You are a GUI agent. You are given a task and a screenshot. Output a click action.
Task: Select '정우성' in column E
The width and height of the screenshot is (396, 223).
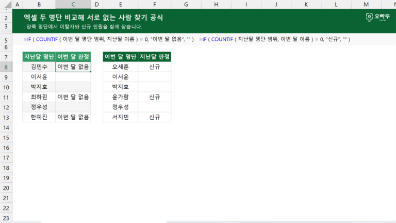coord(121,107)
